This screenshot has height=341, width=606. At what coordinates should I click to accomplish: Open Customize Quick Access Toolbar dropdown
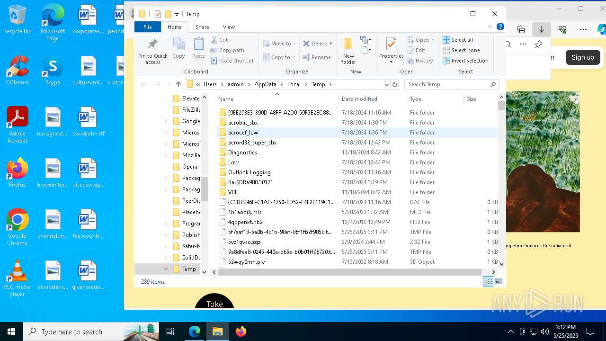[177, 14]
